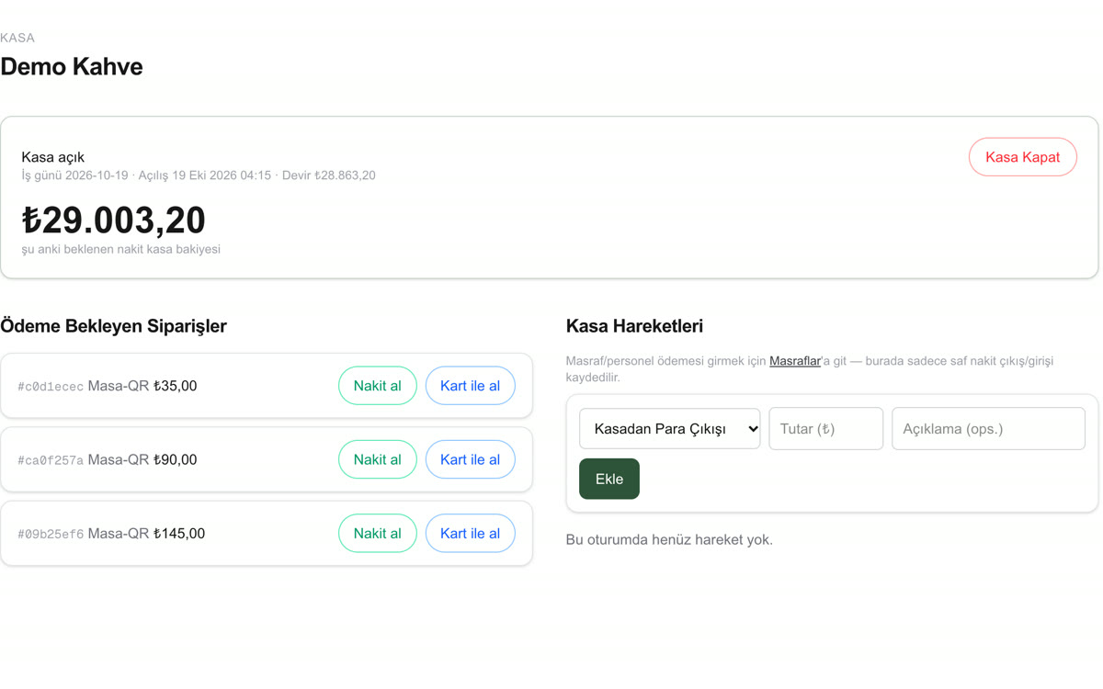
Task: Click Kart ile al for order #ca0f257a
Action: point(470,459)
